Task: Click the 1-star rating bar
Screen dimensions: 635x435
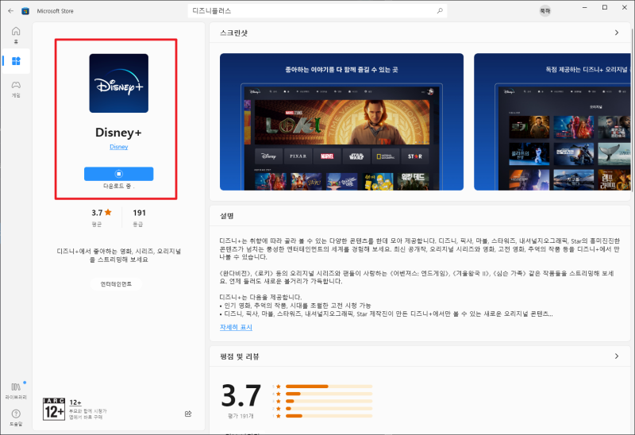Action: tap(329, 416)
